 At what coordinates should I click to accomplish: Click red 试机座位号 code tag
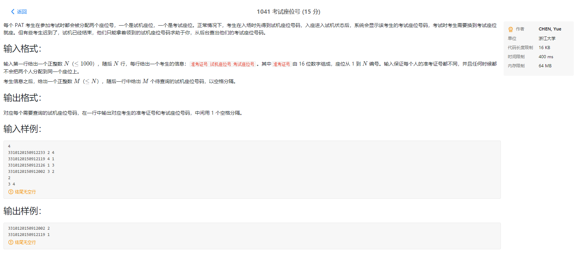pos(220,64)
